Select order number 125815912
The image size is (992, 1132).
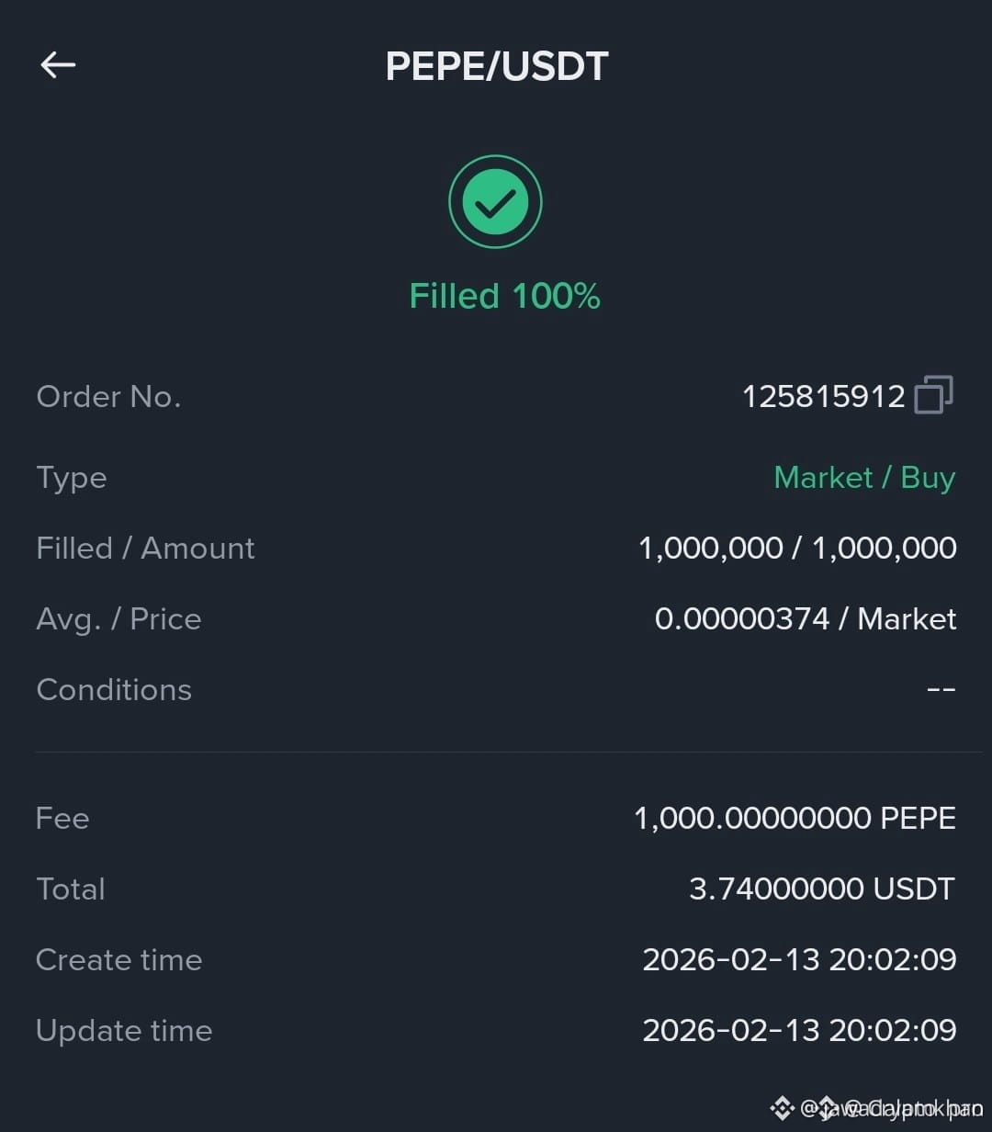823,396
